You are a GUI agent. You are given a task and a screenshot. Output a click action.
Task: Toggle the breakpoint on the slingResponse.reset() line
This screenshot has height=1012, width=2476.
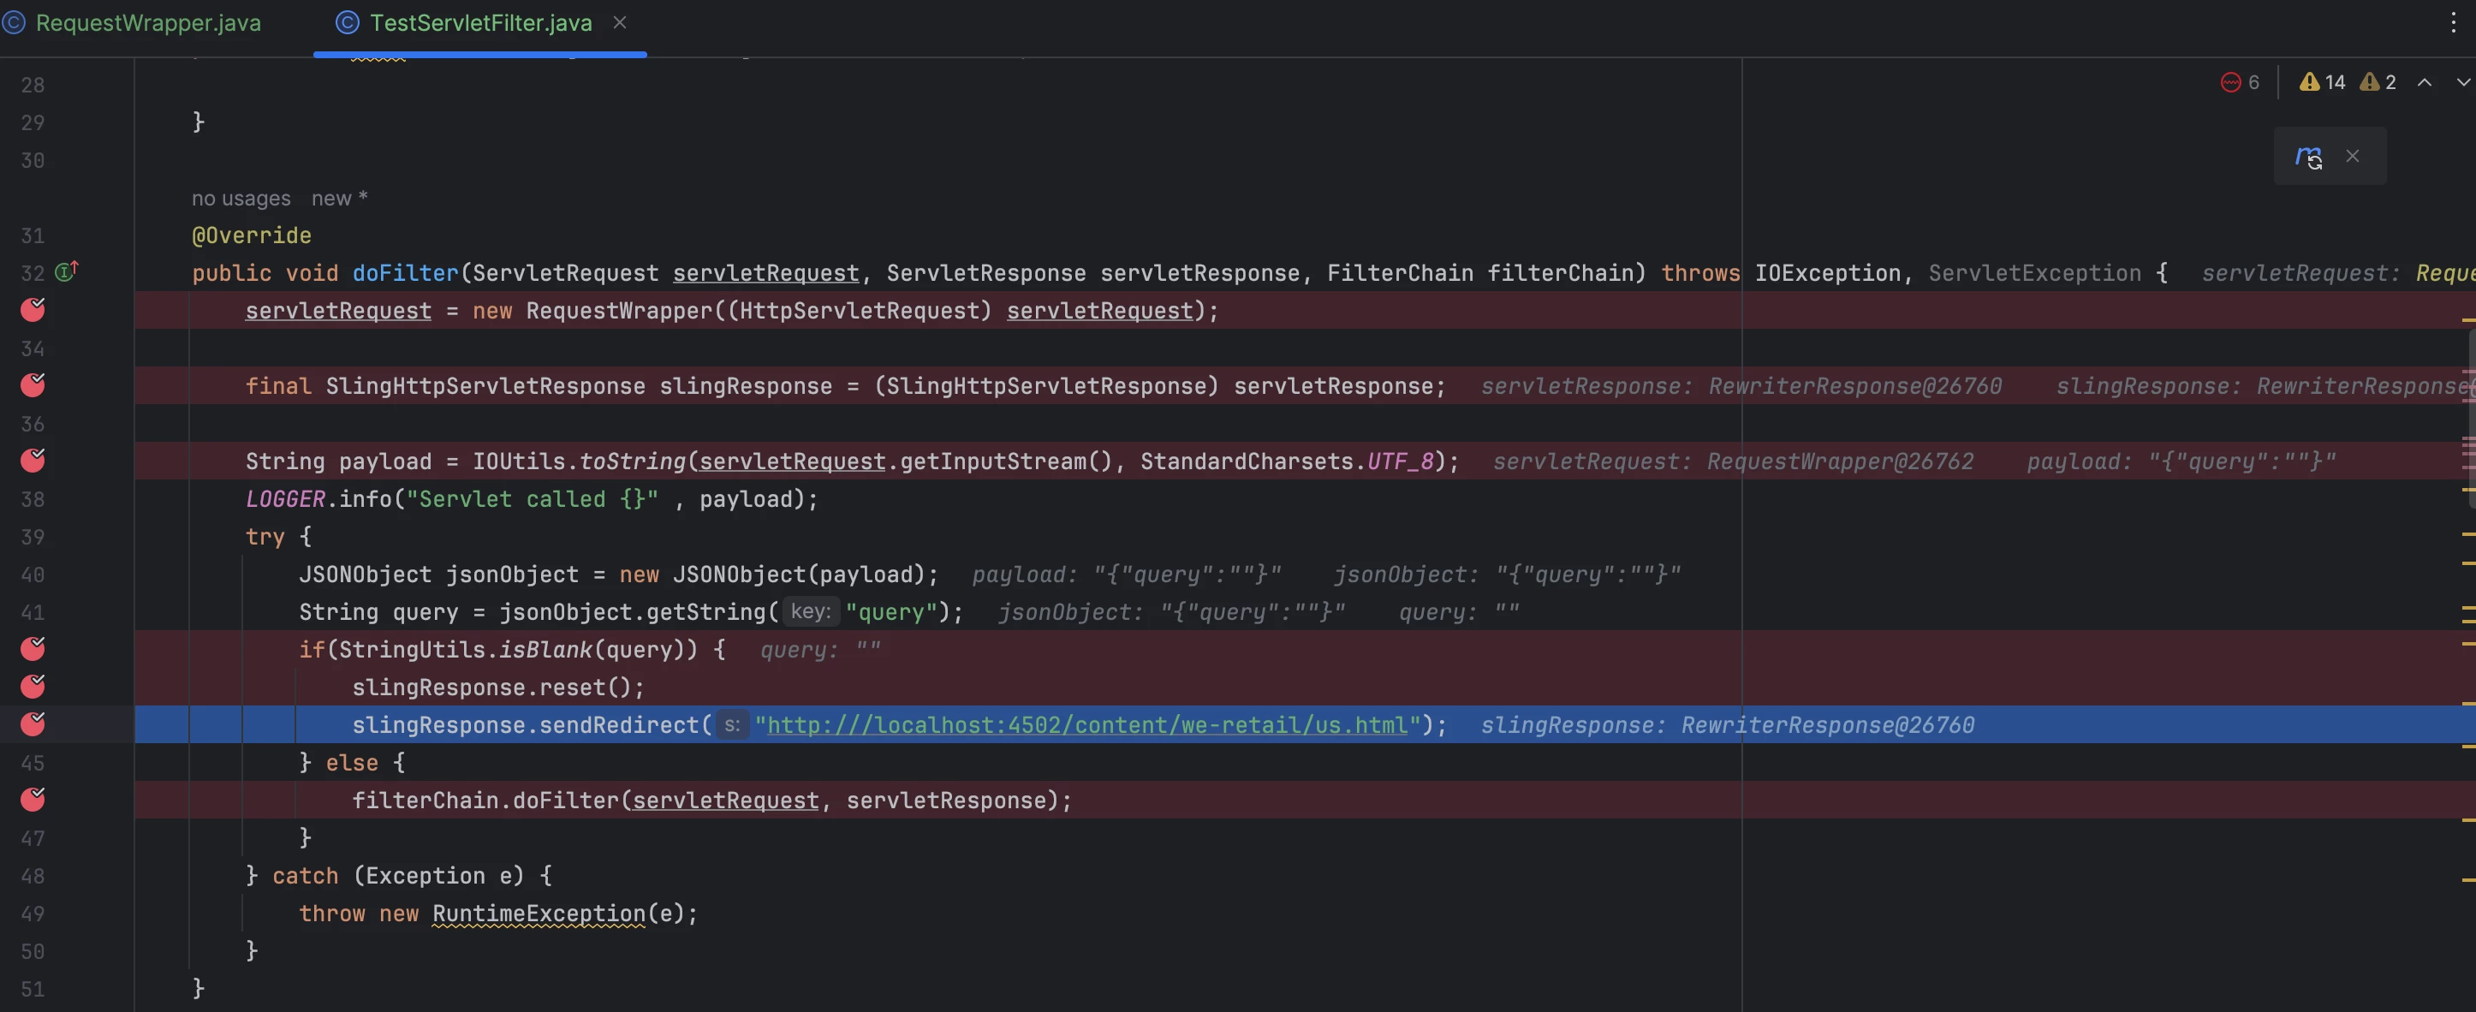pyautogui.click(x=33, y=686)
